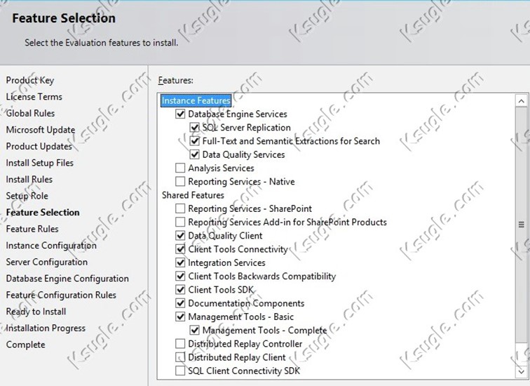Image resolution: width=530 pixels, height=386 pixels.
Task: Uncheck SQL Server Replication checkbox
Action: click(x=194, y=128)
